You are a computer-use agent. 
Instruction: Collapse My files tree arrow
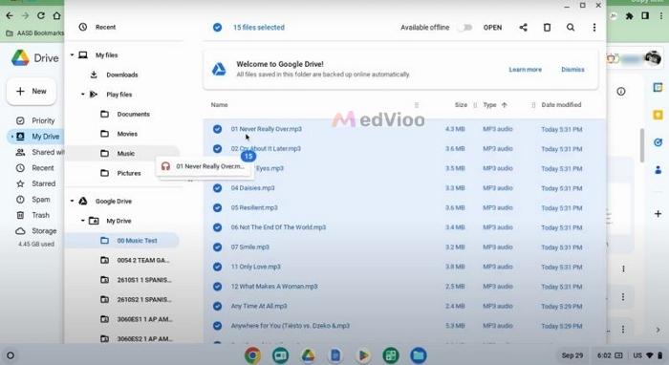tap(72, 55)
